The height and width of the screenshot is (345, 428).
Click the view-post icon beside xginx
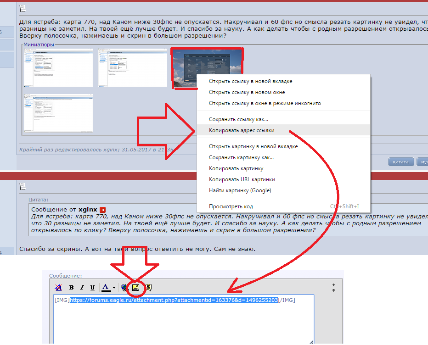tap(103, 209)
